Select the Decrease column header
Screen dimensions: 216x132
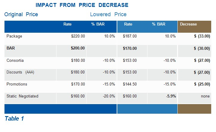(x=188, y=24)
